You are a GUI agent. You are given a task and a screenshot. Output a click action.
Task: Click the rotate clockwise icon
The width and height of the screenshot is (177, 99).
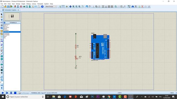click(2, 77)
